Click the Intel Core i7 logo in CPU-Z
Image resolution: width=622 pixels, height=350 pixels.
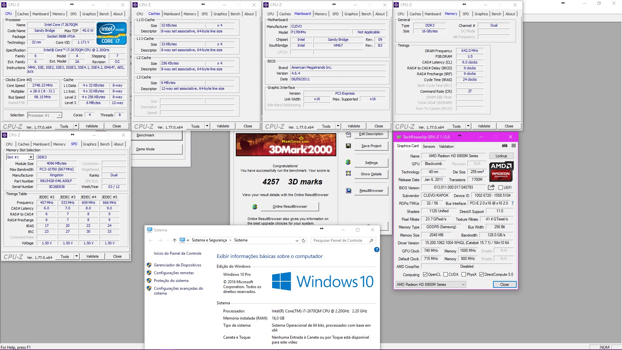(111, 33)
